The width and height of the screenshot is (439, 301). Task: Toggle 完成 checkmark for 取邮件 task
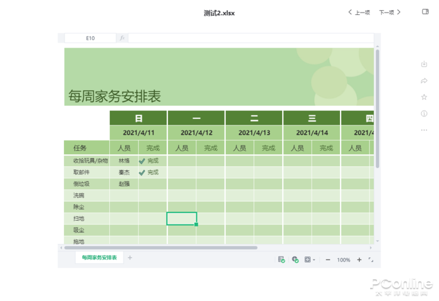[x=142, y=172]
